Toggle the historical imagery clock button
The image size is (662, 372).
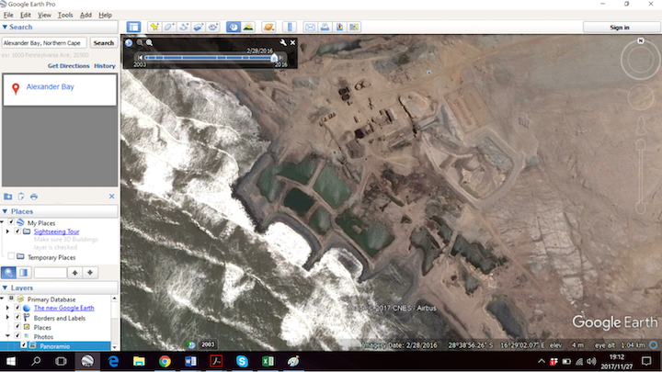coord(233,27)
